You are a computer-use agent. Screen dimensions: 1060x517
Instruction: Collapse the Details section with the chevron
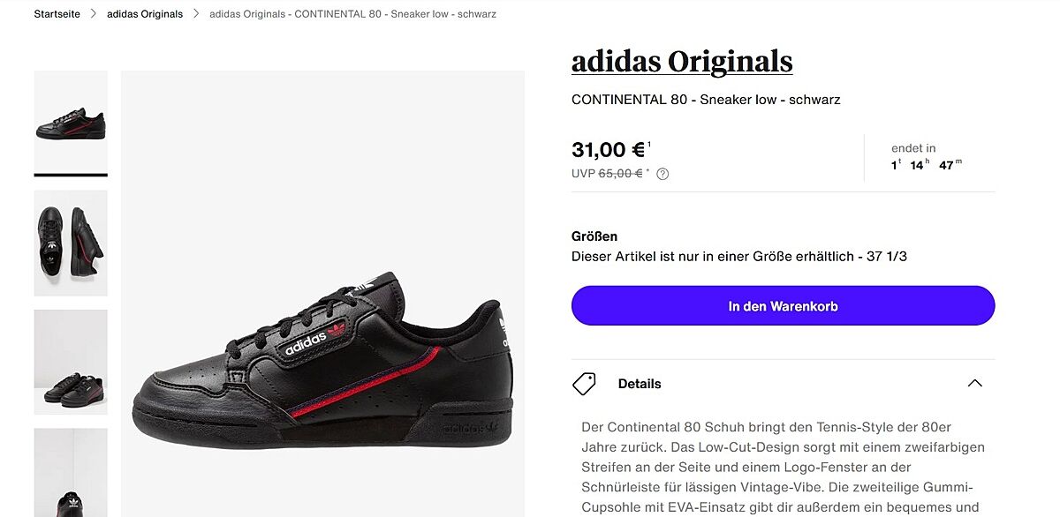[974, 384]
